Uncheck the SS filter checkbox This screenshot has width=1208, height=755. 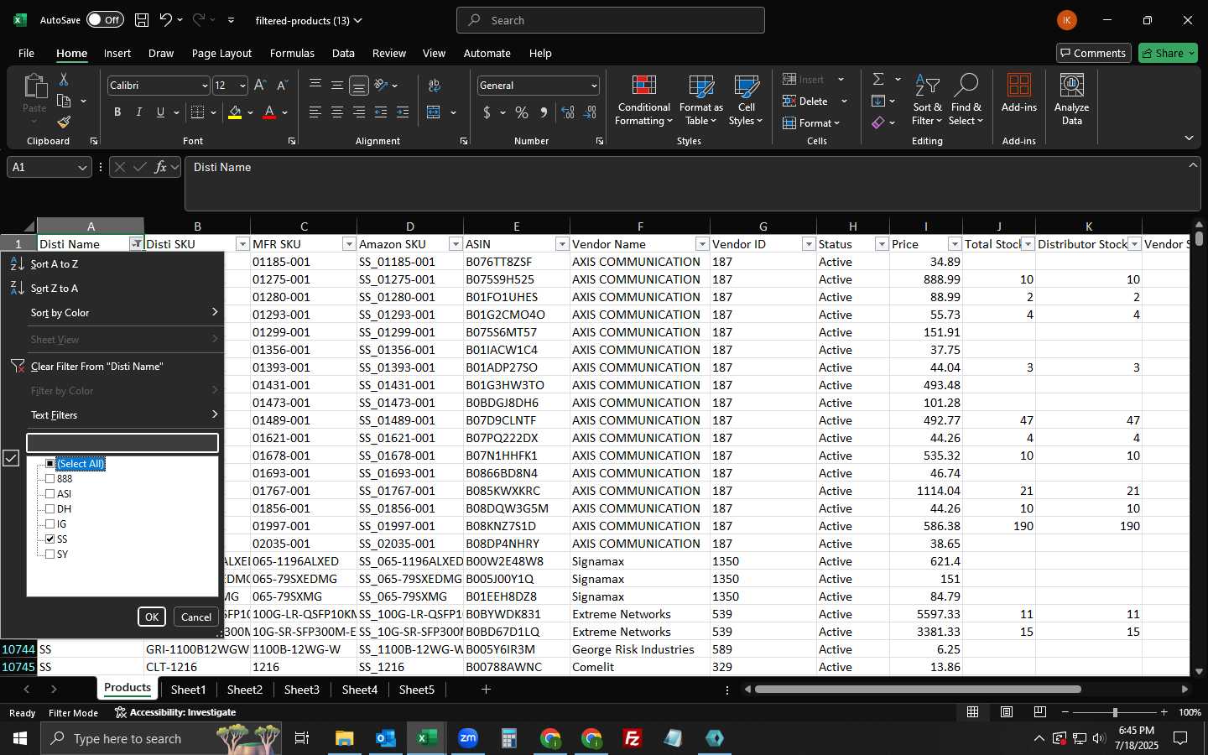click(50, 539)
